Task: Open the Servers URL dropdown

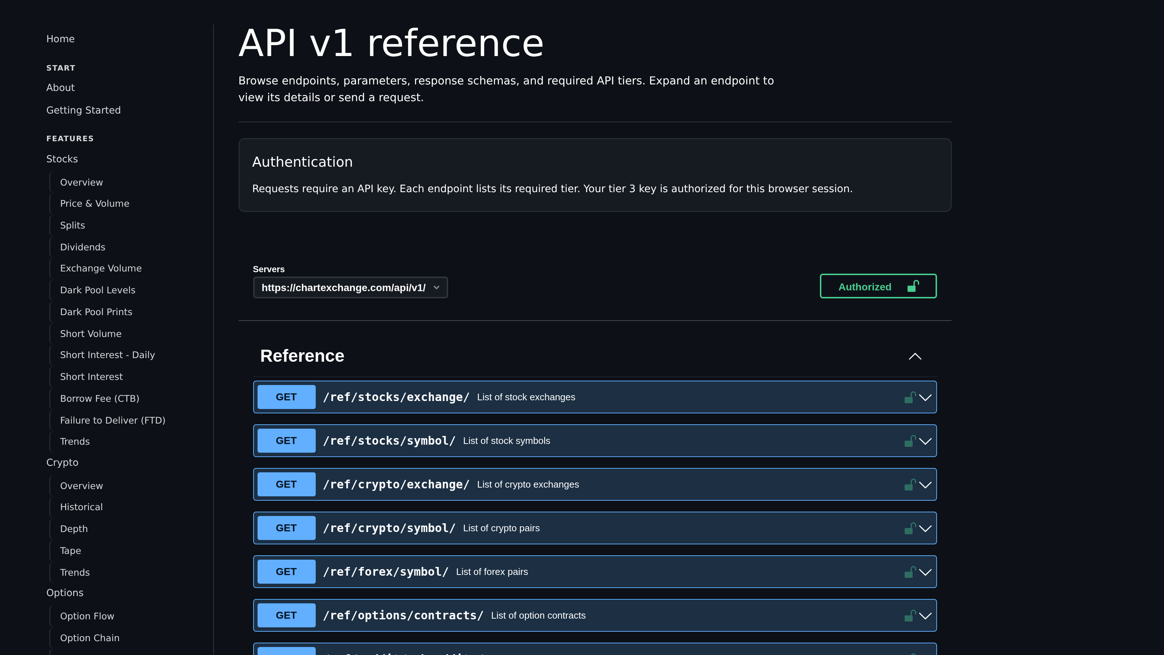Action: click(x=350, y=287)
